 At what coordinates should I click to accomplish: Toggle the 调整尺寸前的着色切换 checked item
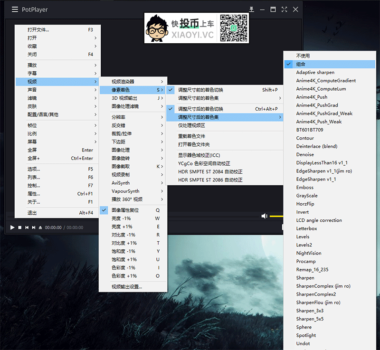click(199, 90)
